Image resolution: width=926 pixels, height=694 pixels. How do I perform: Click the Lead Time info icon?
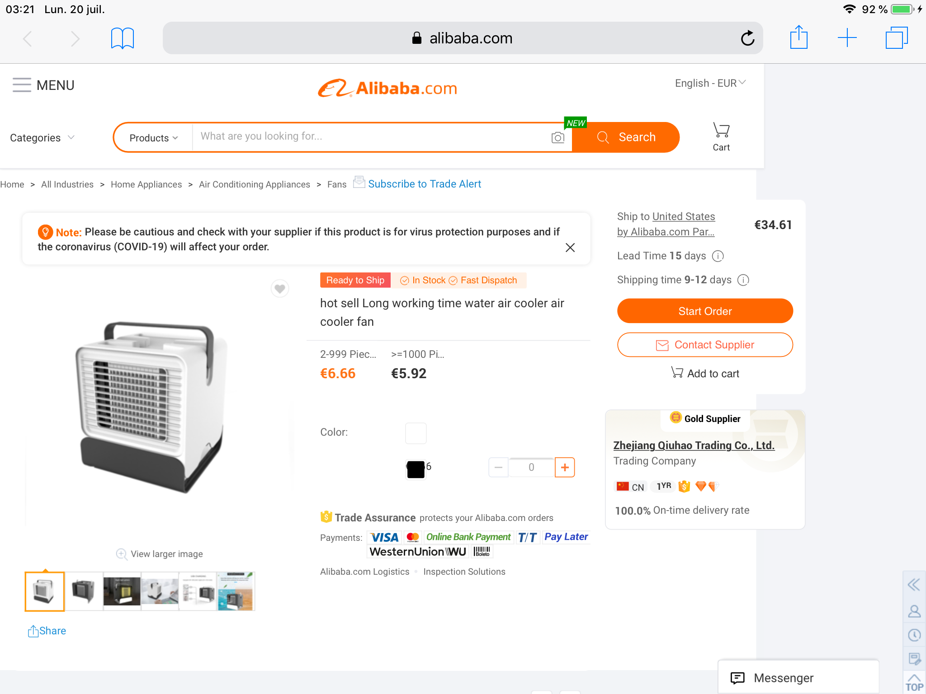718,256
